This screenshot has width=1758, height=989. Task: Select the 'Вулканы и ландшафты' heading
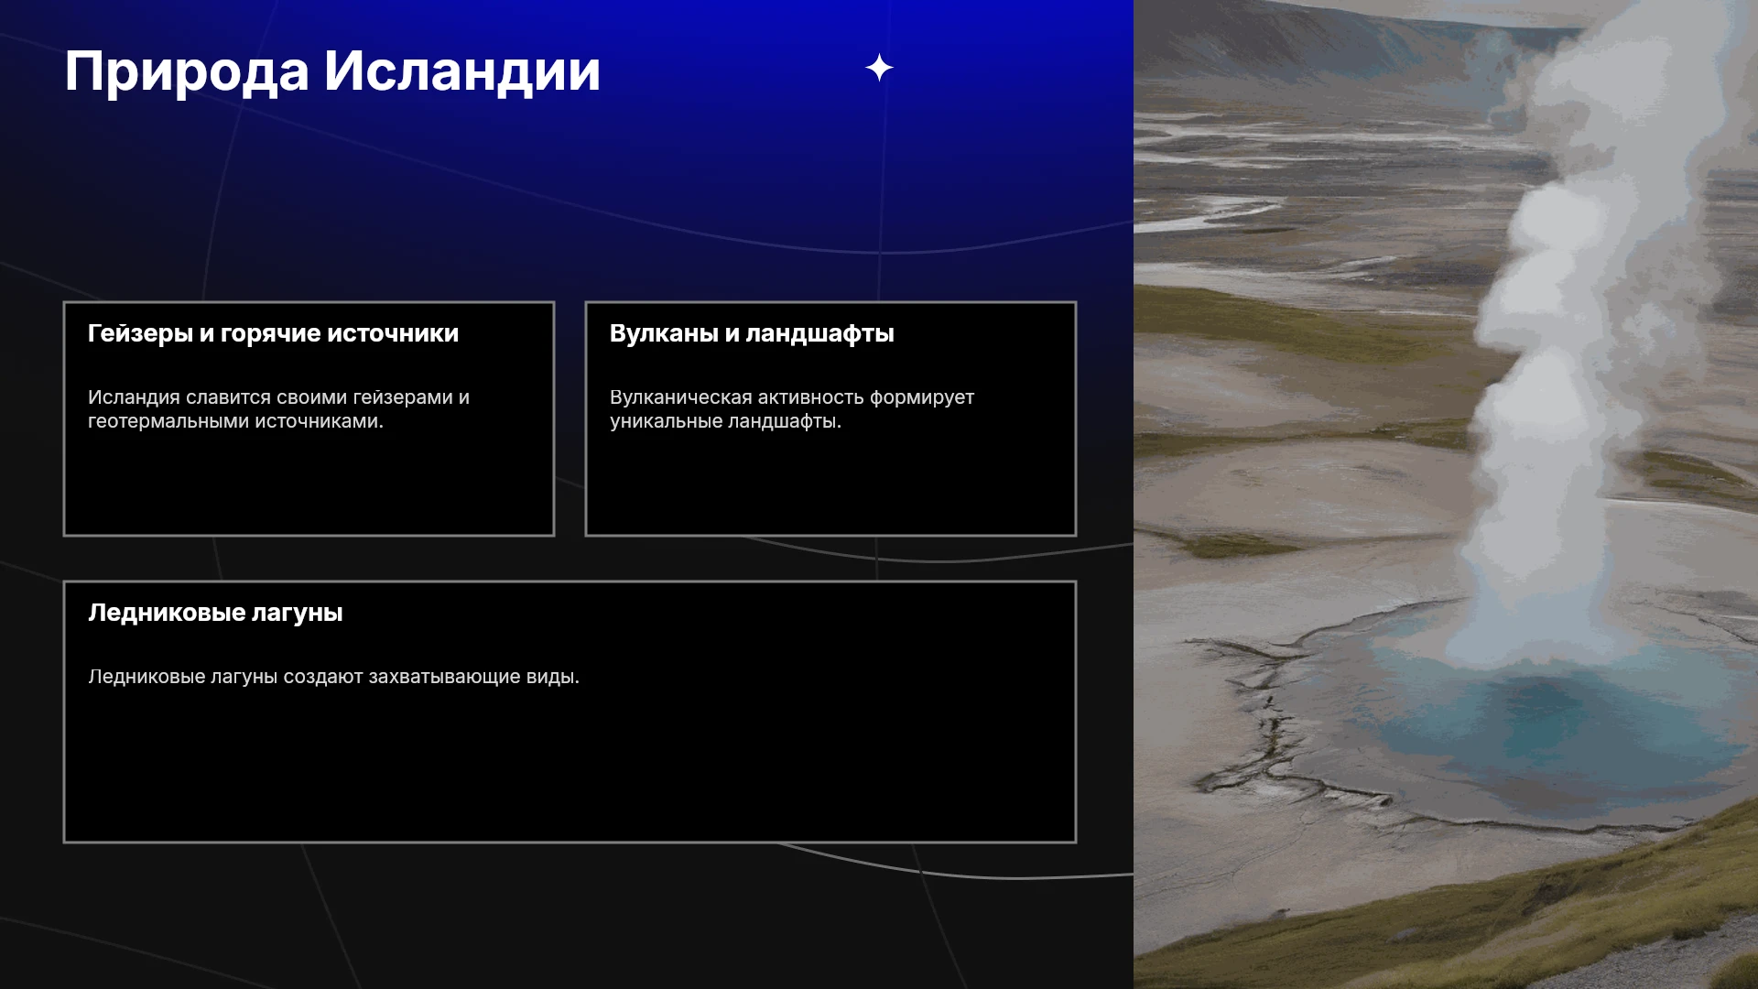point(752,333)
